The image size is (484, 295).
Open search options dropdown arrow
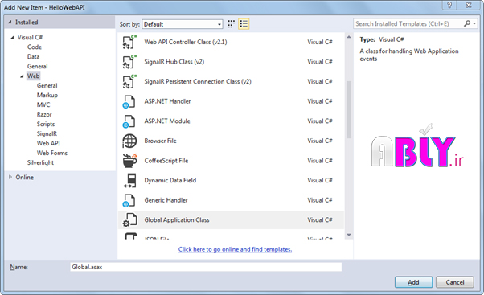tap(474, 24)
